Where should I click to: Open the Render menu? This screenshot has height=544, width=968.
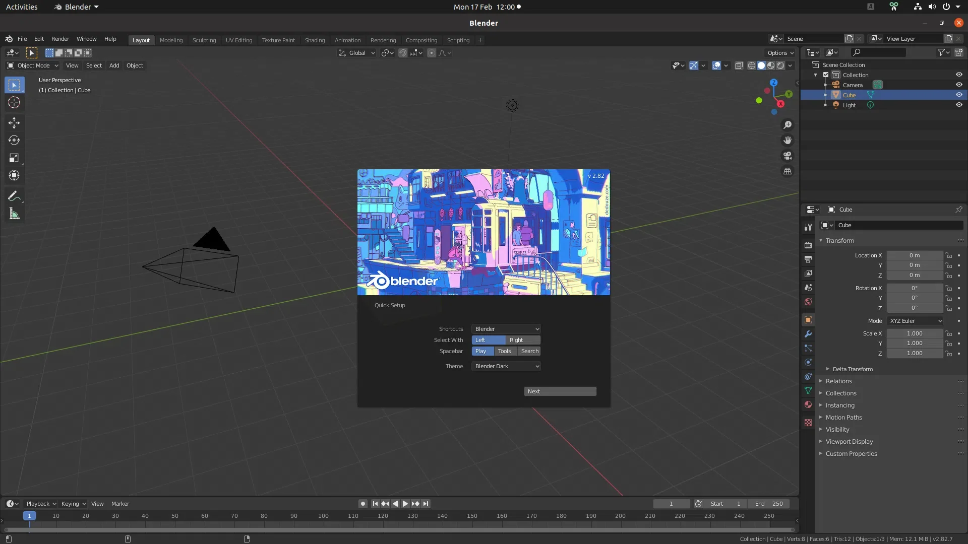pos(60,39)
